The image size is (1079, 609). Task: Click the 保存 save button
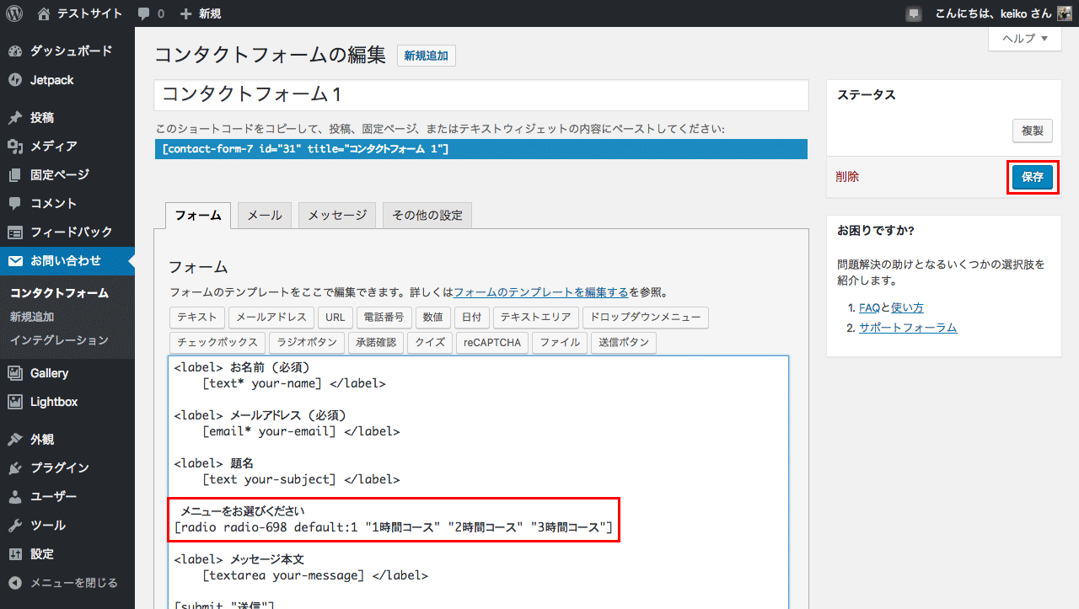pyautogui.click(x=1033, y=177)
